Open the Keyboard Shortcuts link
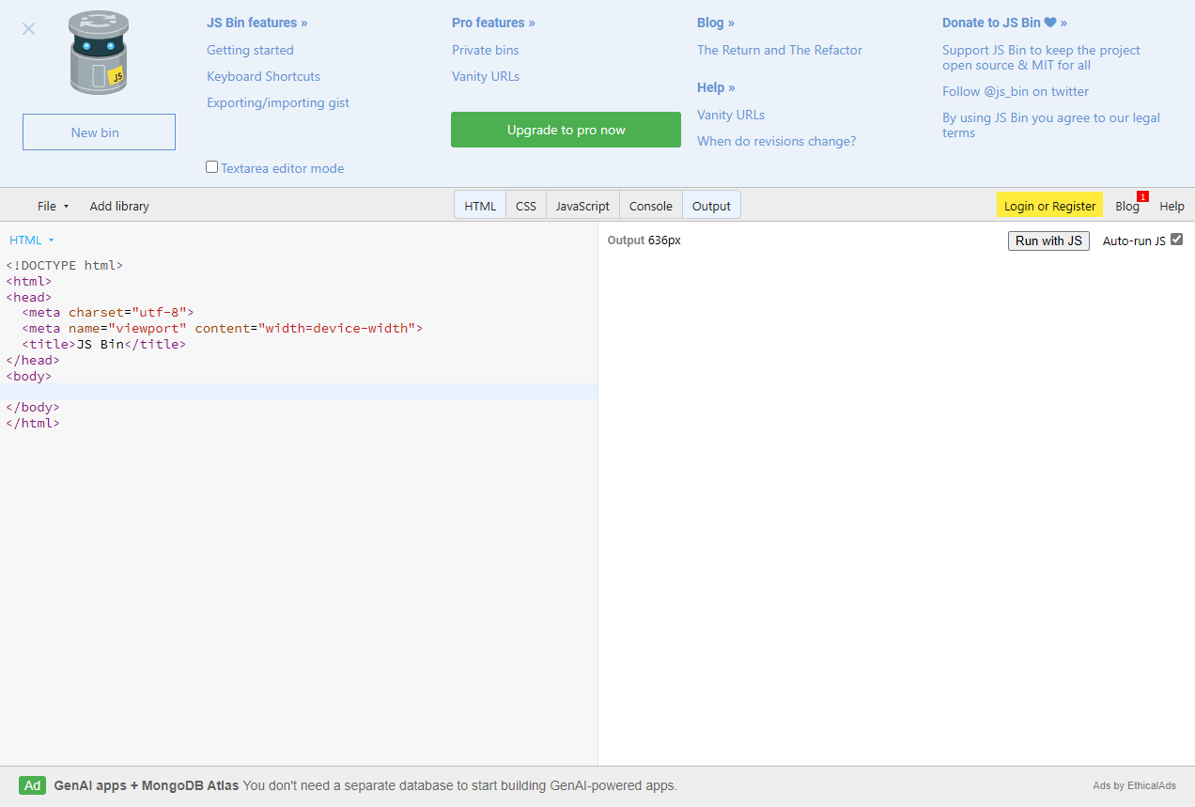This screenshot has width=1195, height=807. [x=263, y=76]
